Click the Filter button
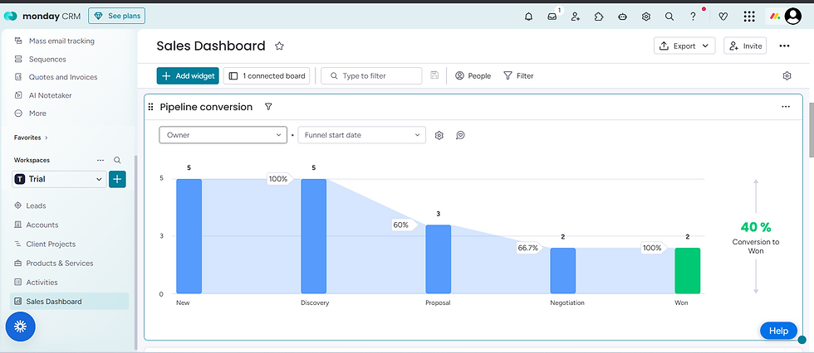 (x=518, y=75)
